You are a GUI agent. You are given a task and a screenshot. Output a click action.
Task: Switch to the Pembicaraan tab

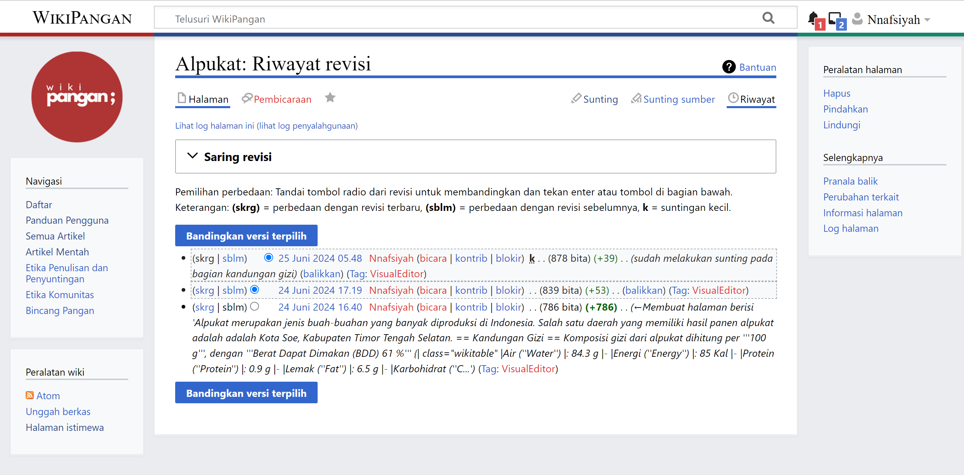coord(282,99)
